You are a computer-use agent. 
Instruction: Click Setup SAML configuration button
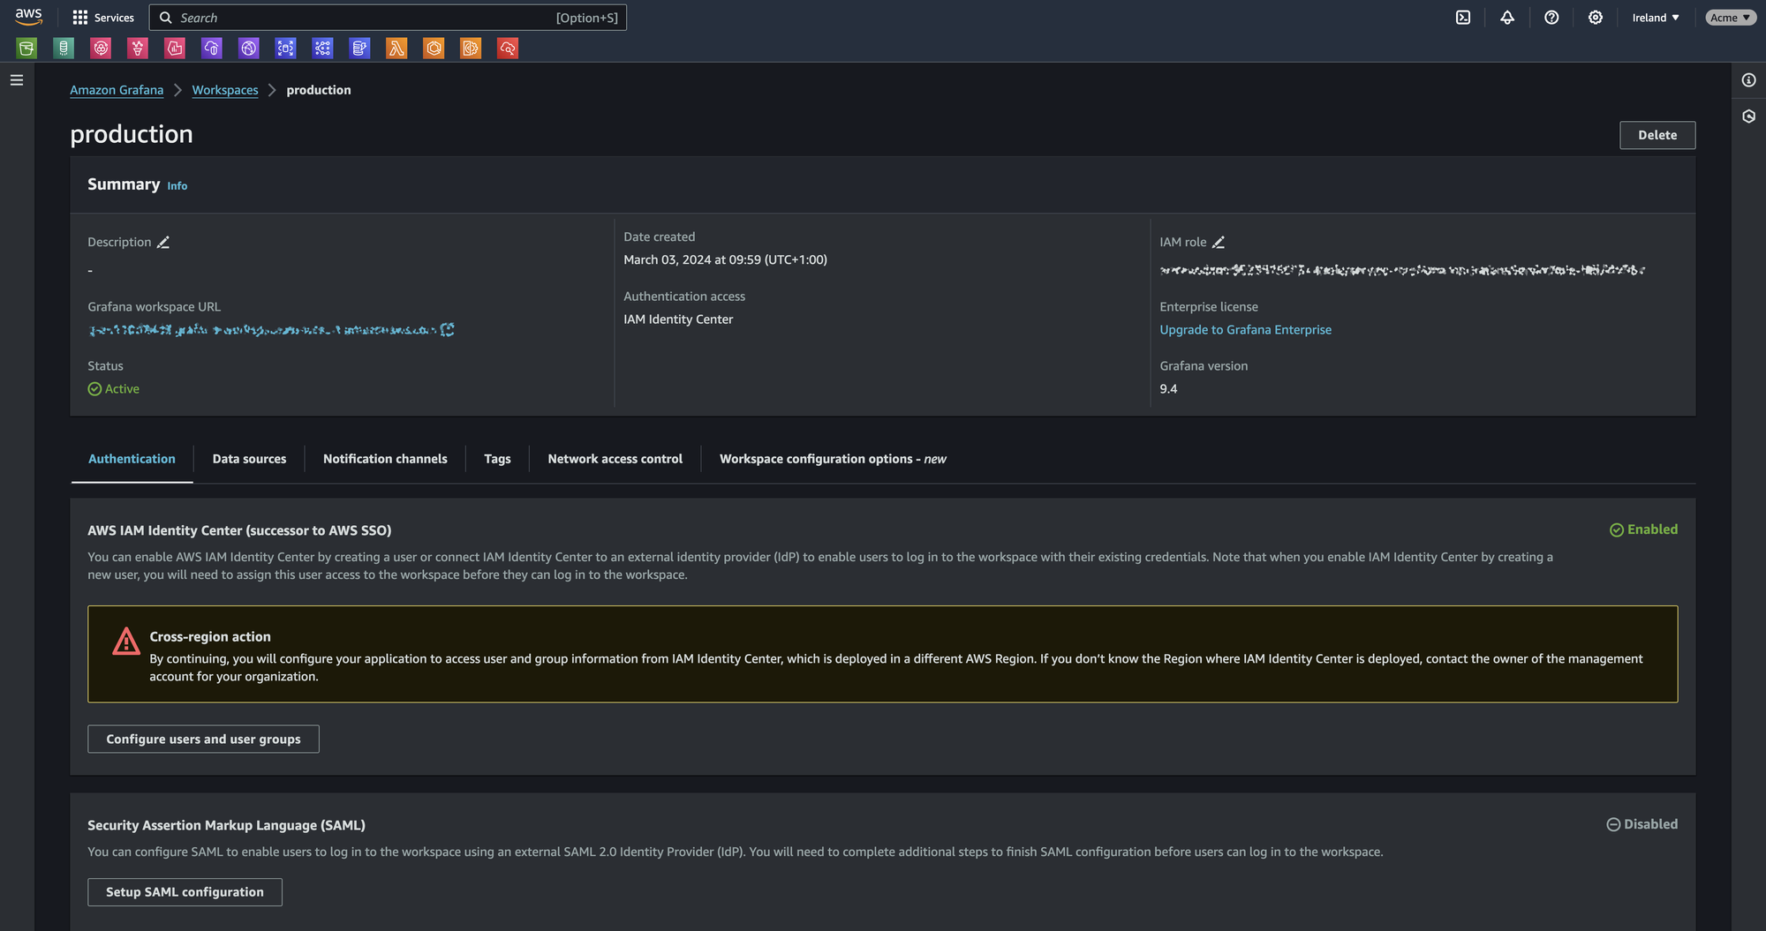pyautogui.click(x=185, y=892)
